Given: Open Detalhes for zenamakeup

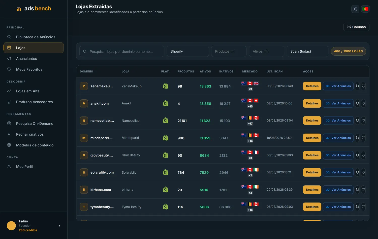Looking at the screenshot, I should [312, 86].
